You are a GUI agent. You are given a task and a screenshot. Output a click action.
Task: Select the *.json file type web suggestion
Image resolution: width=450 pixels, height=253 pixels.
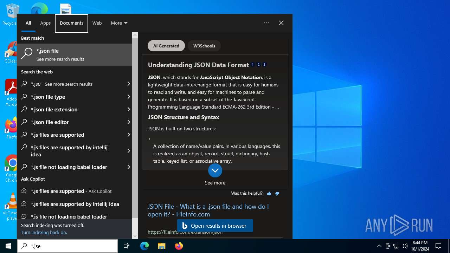(70, 97)
